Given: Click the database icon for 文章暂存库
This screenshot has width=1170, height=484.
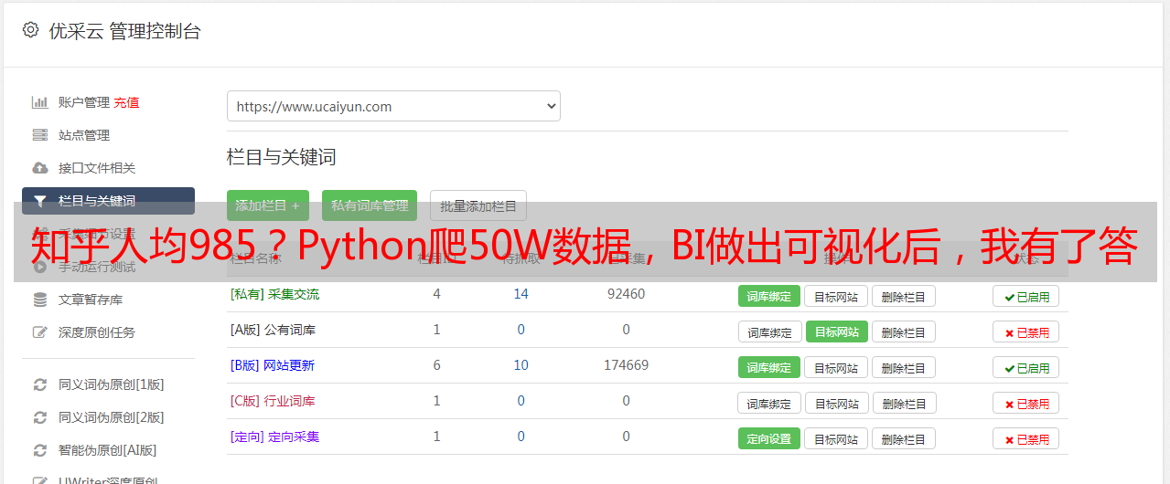Looking at the screenshot, I should coord(39,300).
